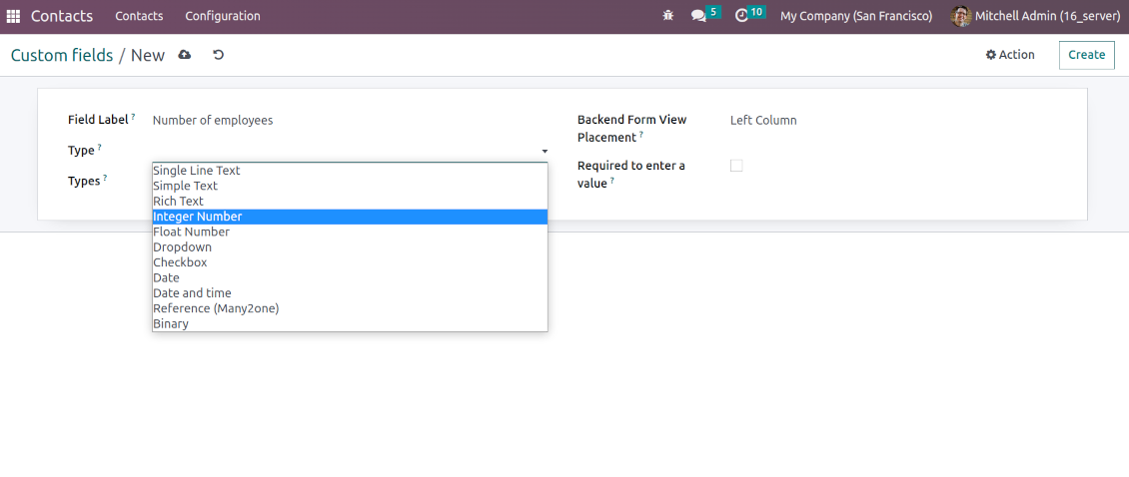Viewport: 1129px width, 477px height.
Task: Click Left Column placement field
Action: click(x=763, y=120)
